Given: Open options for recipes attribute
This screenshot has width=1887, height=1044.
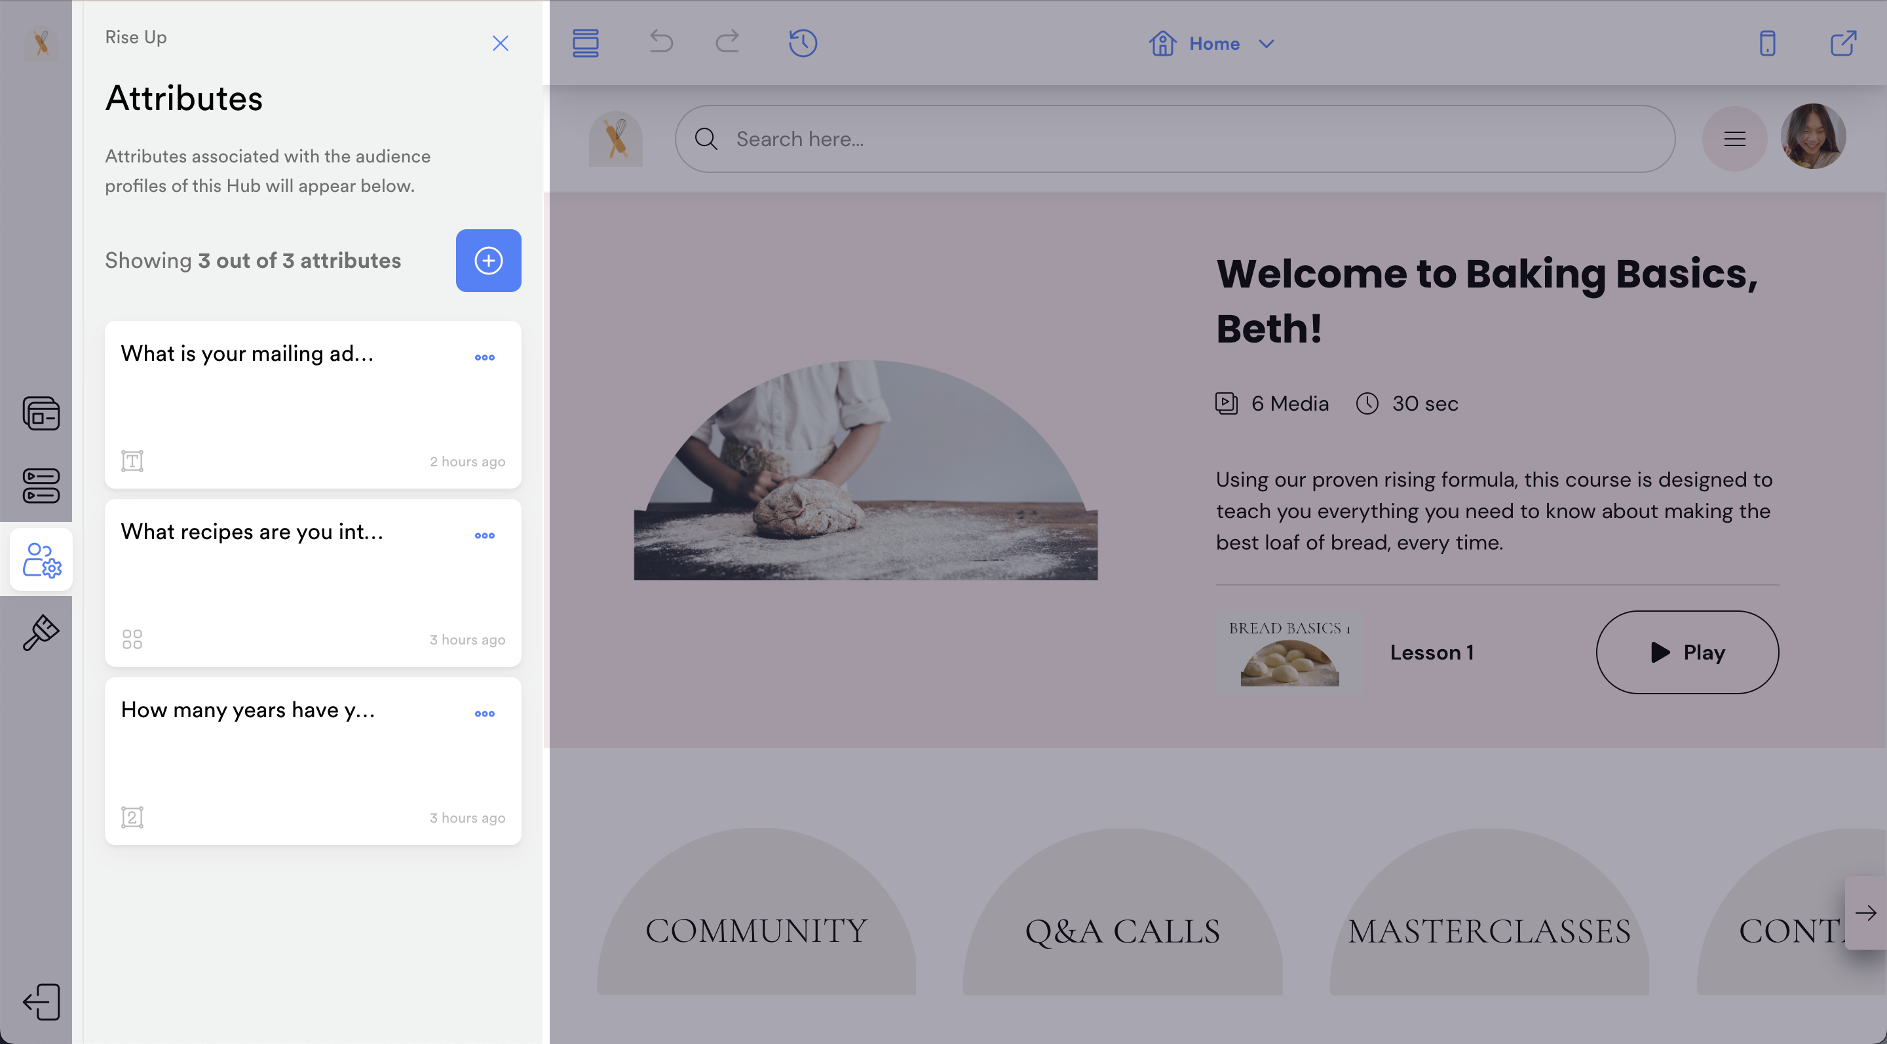Looking at the screenshot, I should click(484, 535).
